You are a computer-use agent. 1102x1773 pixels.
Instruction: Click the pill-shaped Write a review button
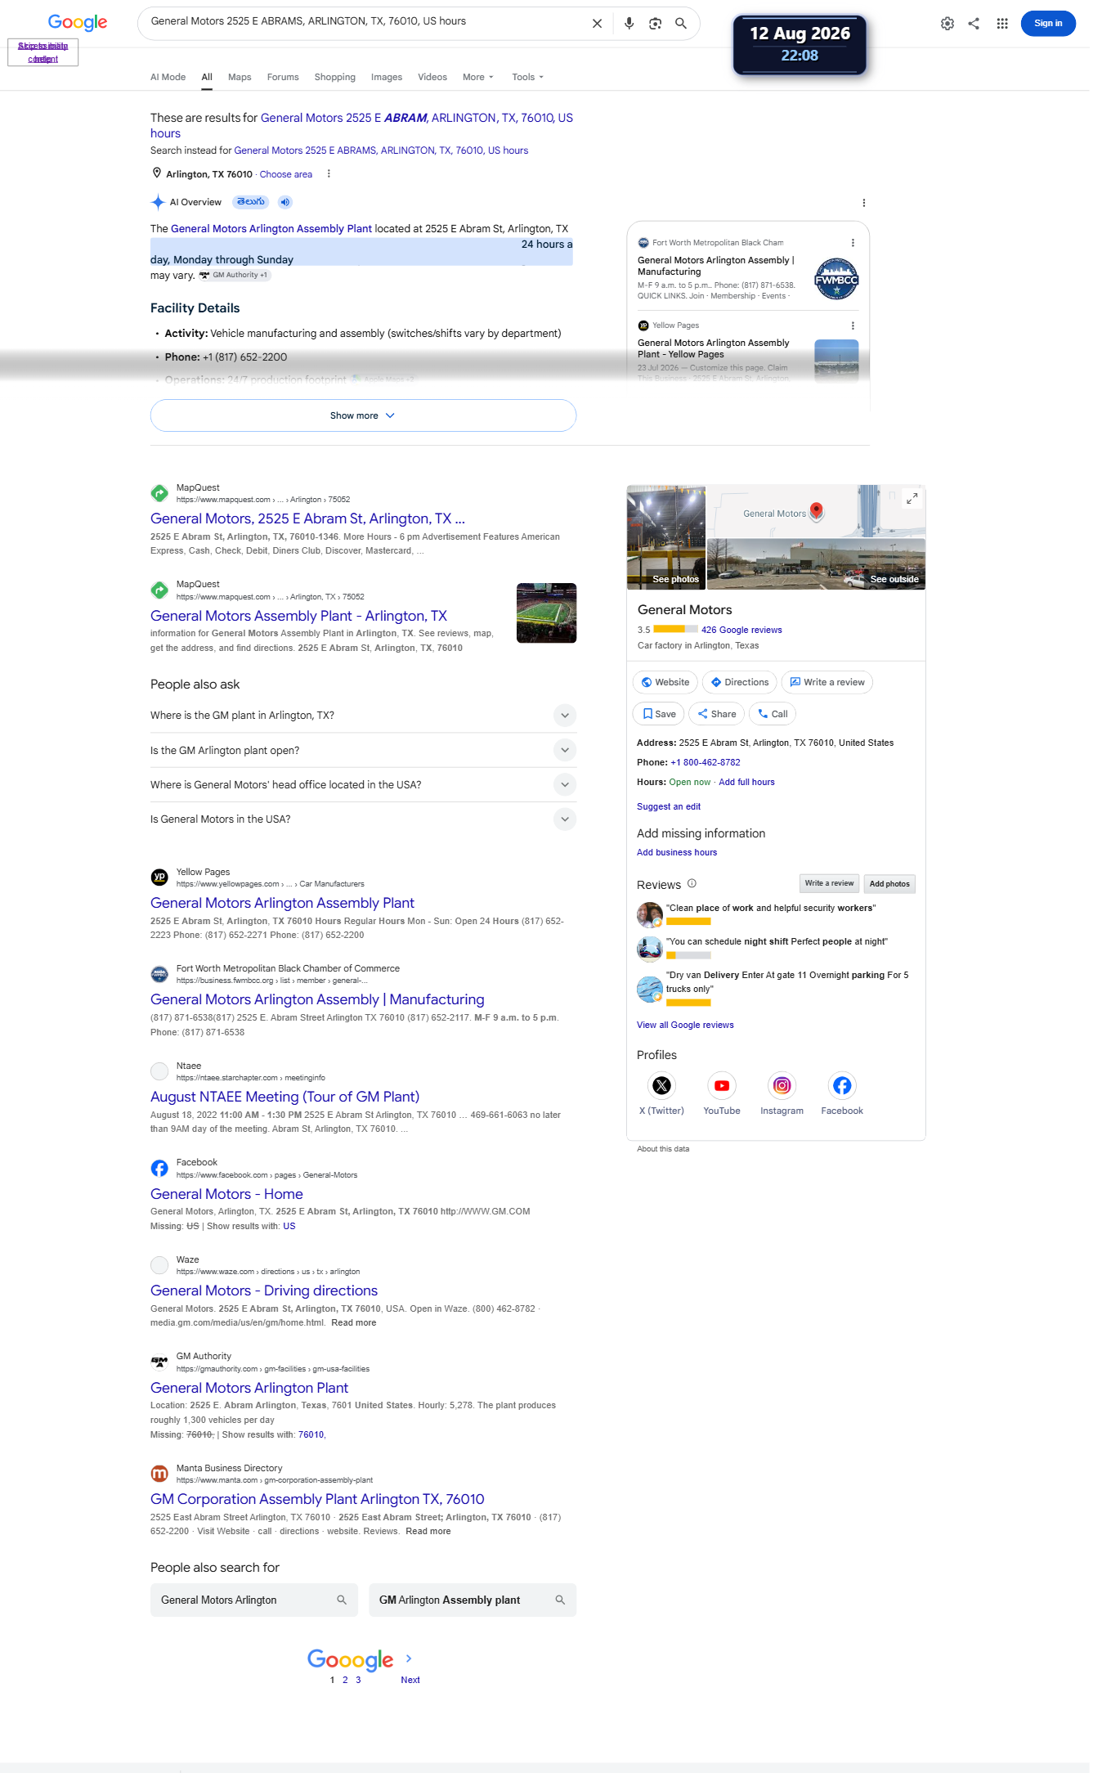pos(827,682)
